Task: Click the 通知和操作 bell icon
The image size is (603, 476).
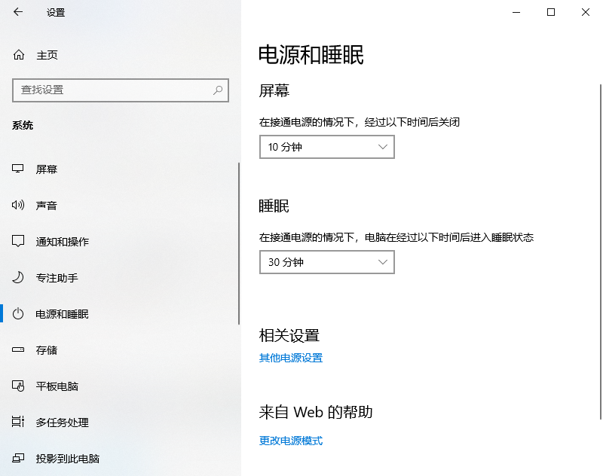Action: point(17,241)
